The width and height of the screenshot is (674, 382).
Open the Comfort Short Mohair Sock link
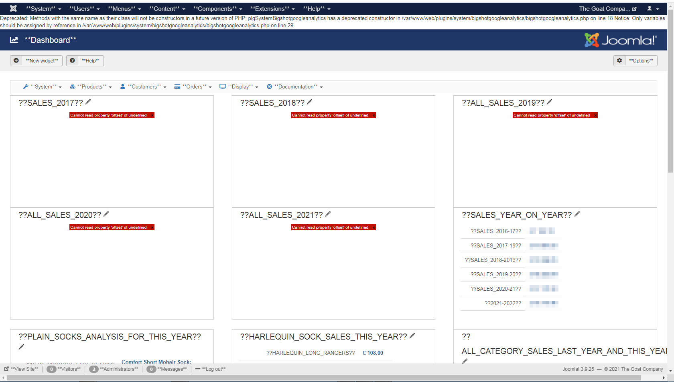156,362
